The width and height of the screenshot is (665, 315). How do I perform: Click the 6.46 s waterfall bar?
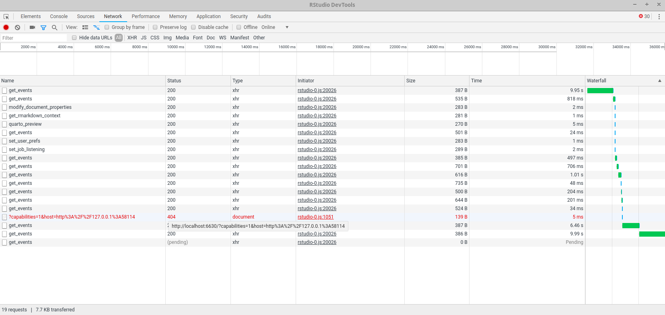point(631,225)
